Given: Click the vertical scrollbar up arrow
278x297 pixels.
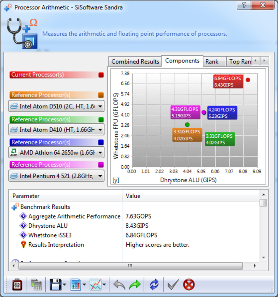Looking at the screenshot, I should pyautogui.click(x=264, y=195).
